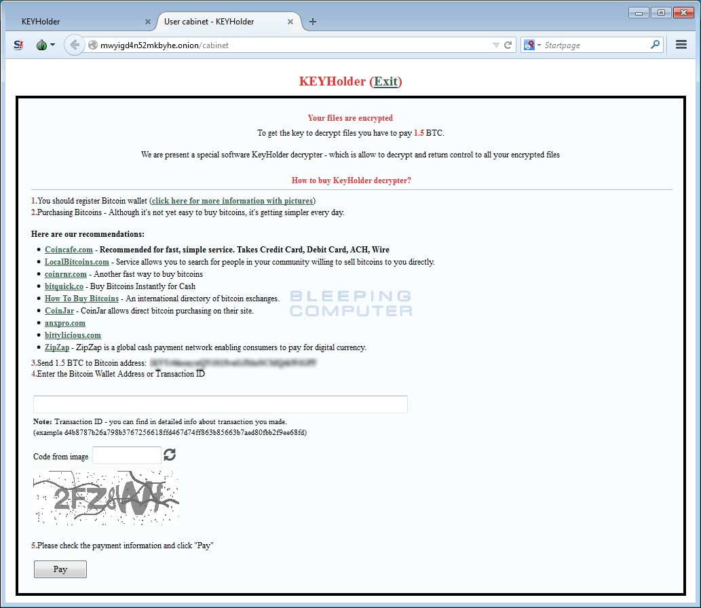Screen dimensions: 701x608
Task: Click the 'How to buy KeyHolder decrypter?' heading
Action: coord(351,180)
